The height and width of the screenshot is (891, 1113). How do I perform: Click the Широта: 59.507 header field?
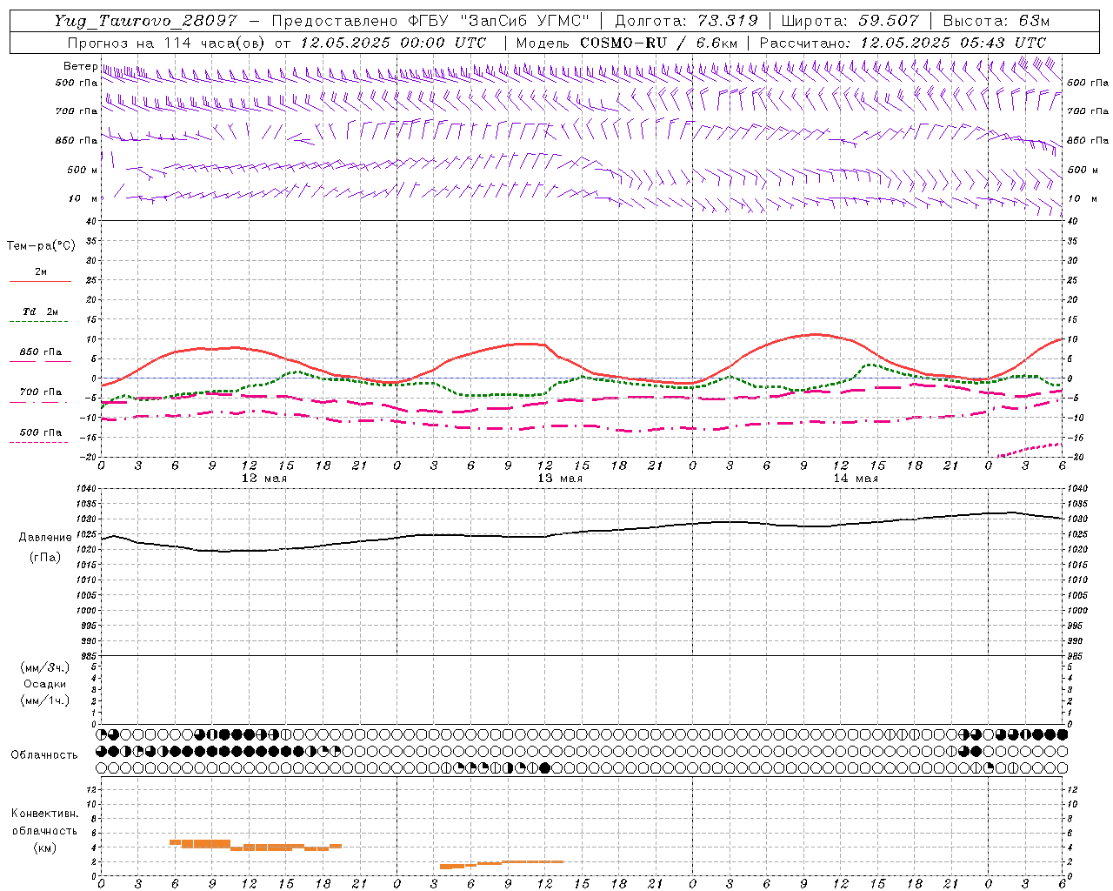pyautogui.click(x=850, y=21)
